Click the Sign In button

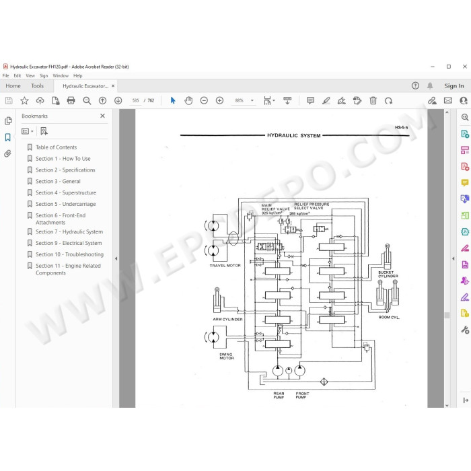coord(454,86)
